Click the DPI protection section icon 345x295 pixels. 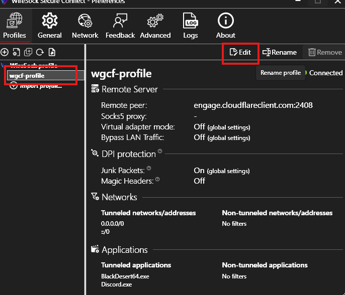(x=95, y=153)
